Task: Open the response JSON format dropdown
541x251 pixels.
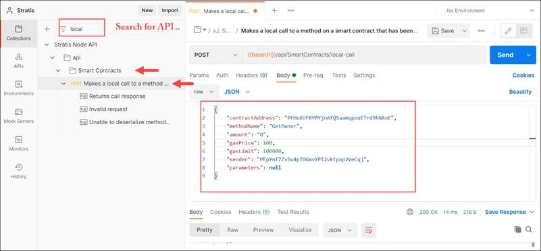Action: point(340,230)
